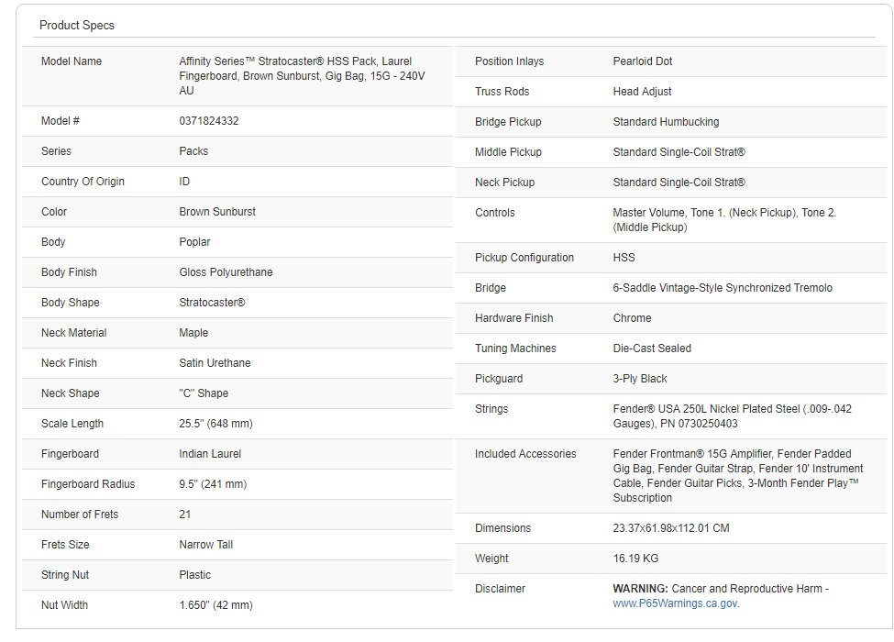
Task: Click the Brown Sunburst color value
Action: coord(217,212)
